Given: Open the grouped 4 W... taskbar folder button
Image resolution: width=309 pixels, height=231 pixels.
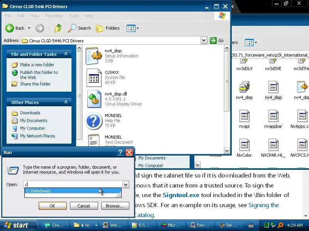Looking at the screenshot, I should click(x=85, y=225).
